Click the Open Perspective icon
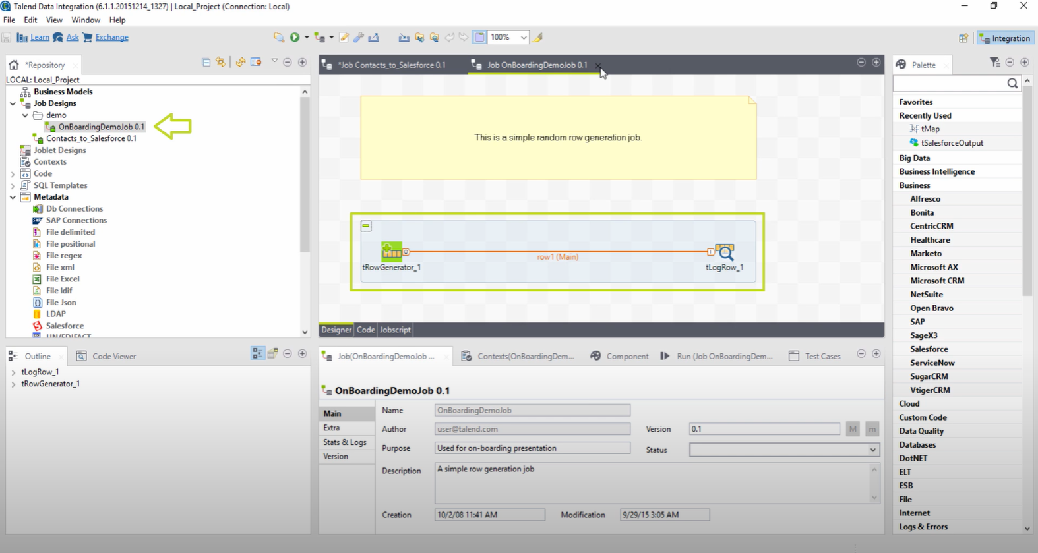The height and width of the screenshot is (553, 1038). point(963,38)
